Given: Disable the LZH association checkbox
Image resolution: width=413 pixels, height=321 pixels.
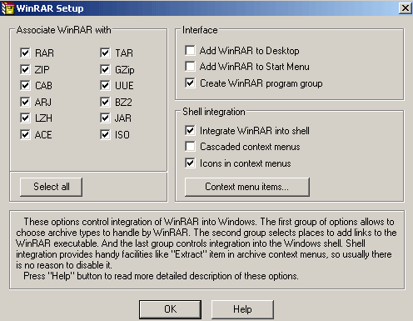Looking at the screenshot, I should 25,118.
